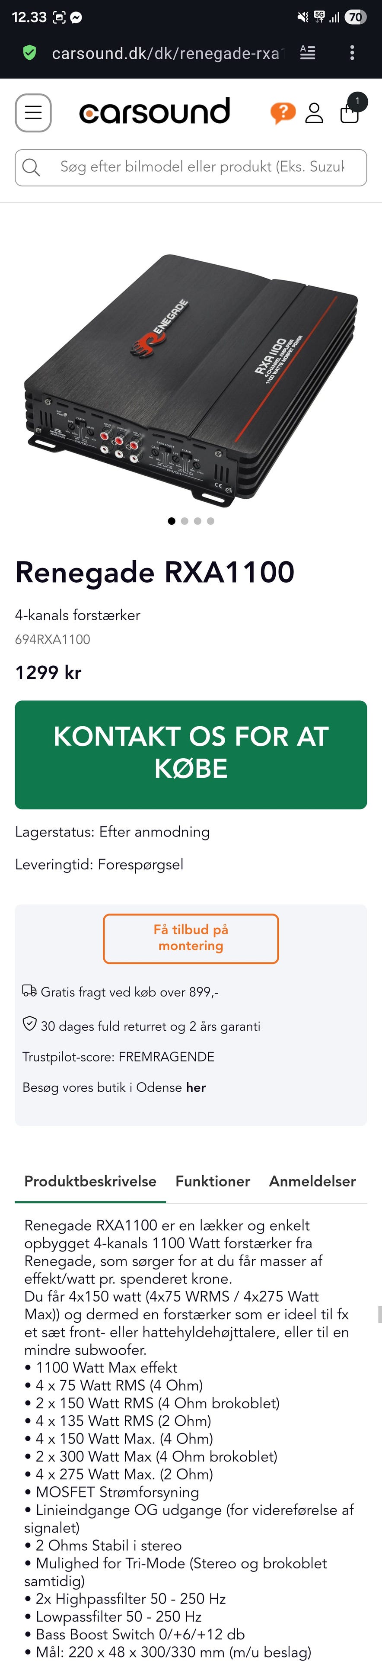Click the orange help chat icon

[282, 113]
